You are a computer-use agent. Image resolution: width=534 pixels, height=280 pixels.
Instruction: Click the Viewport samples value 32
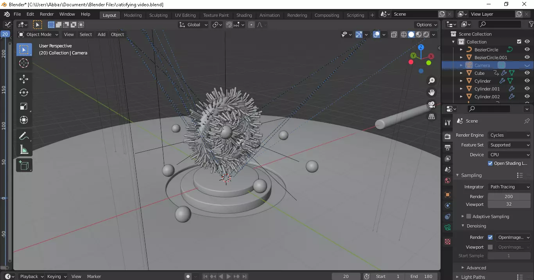click(x=509, y=204)
